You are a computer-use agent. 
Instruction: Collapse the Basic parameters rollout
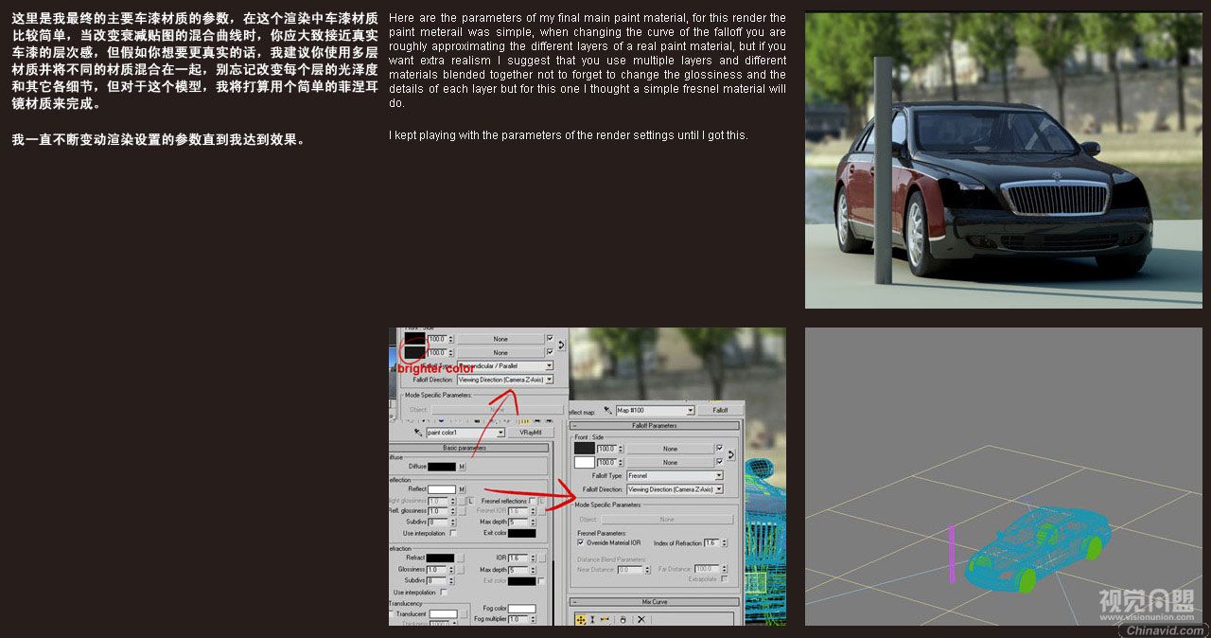pos(465,448)
